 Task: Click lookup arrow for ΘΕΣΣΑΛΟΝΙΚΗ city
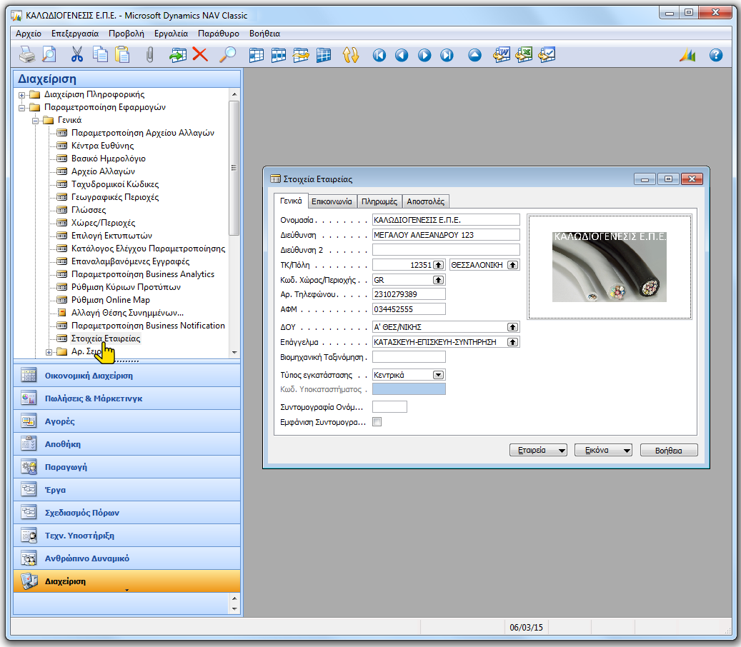513,265
